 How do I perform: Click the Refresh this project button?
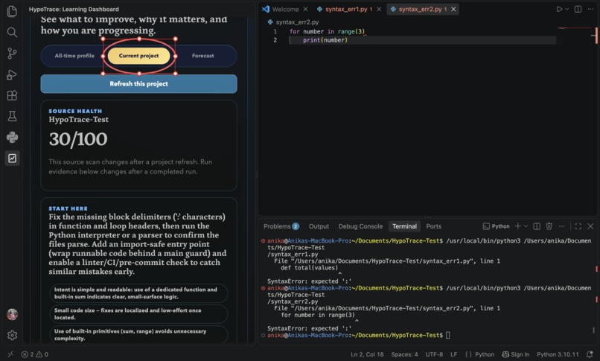point(138,84)
